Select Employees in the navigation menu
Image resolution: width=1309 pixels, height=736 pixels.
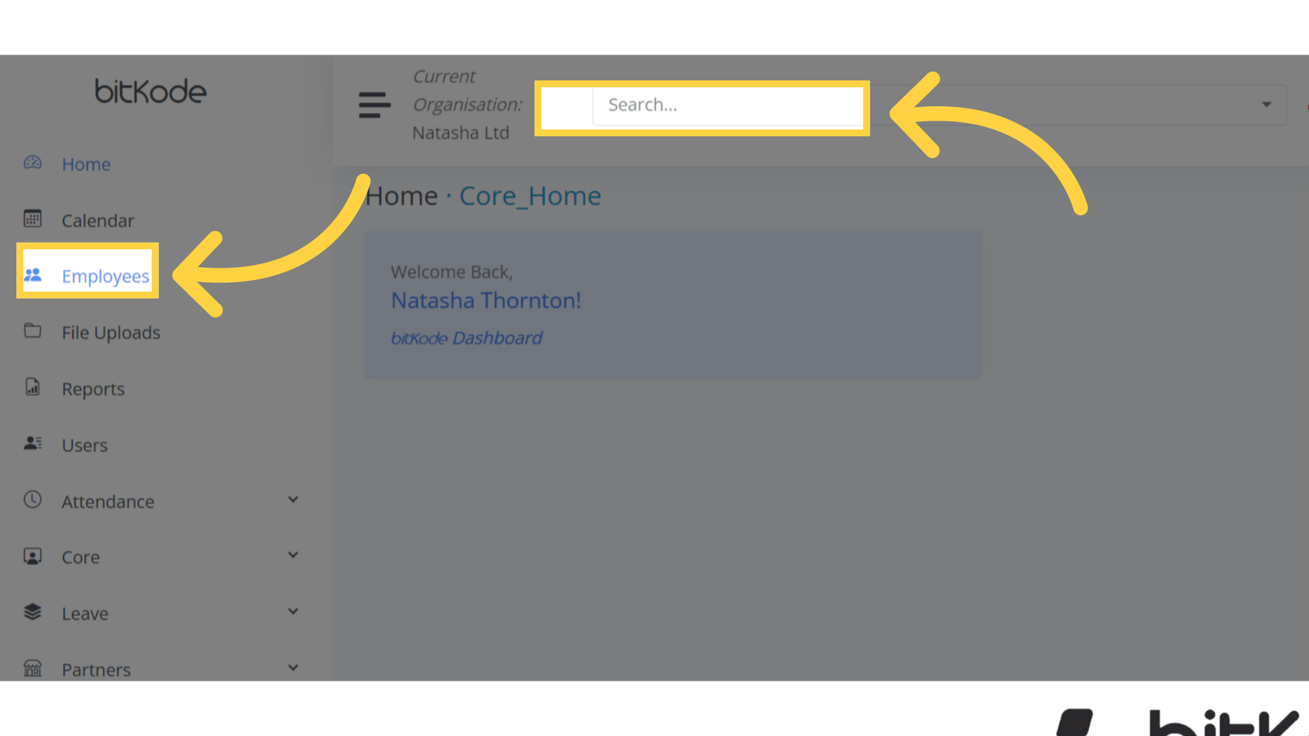[x=106, y=275]
